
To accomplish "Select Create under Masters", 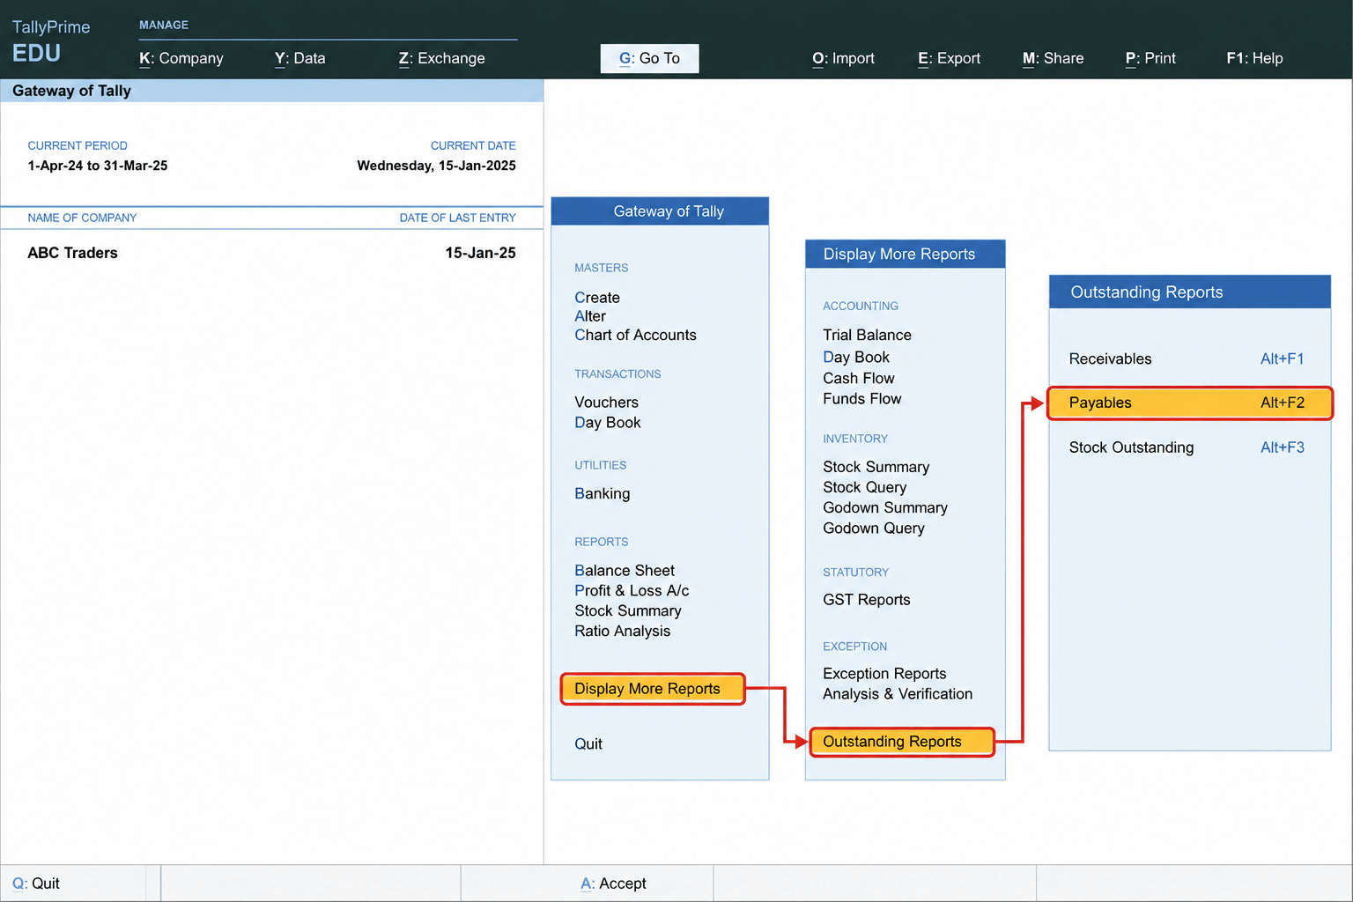I will [x=597, y=298].
